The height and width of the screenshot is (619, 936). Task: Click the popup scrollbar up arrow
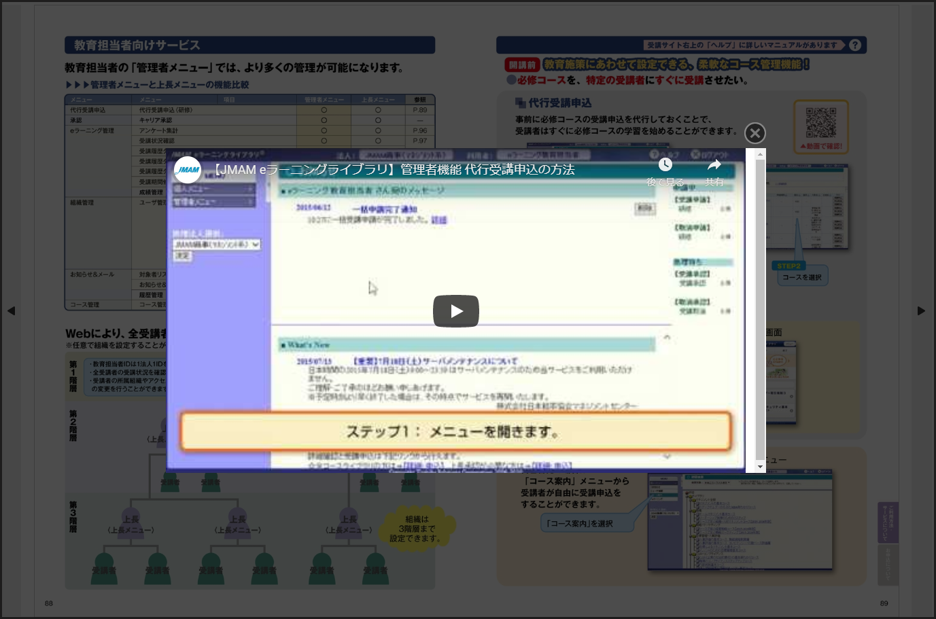tap(760, 154)
